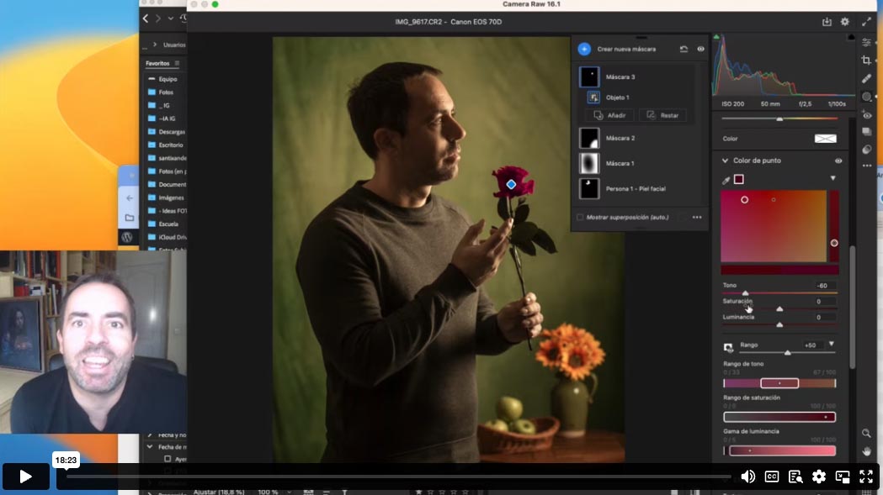Play the video

(x=25, y=477)
